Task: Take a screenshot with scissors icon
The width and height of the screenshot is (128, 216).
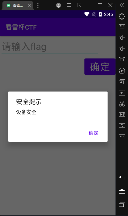Action: 122,104
